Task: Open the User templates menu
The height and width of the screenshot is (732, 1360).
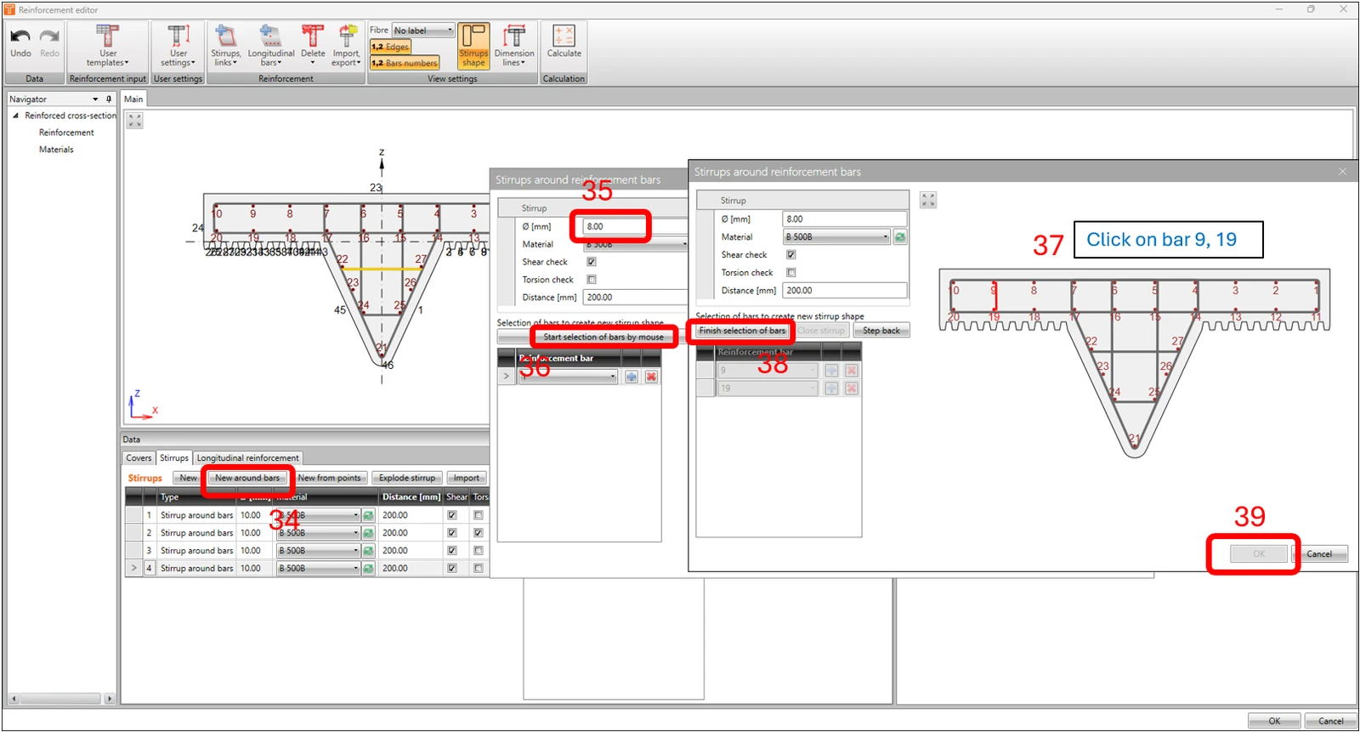Action: (107, 46)
